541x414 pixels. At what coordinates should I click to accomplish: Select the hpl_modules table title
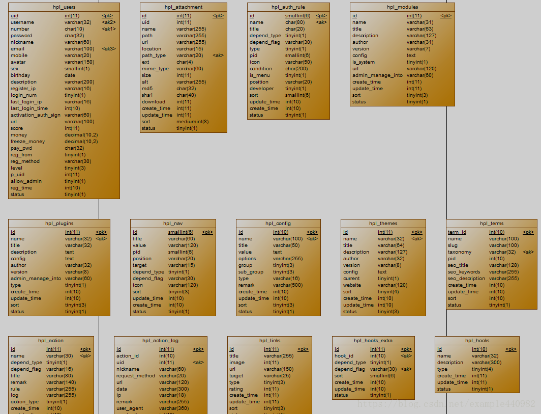[x=402, y=7]
